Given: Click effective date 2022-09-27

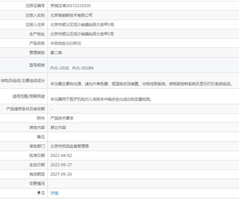Looking at the screenshot, I should pos(61,165).
